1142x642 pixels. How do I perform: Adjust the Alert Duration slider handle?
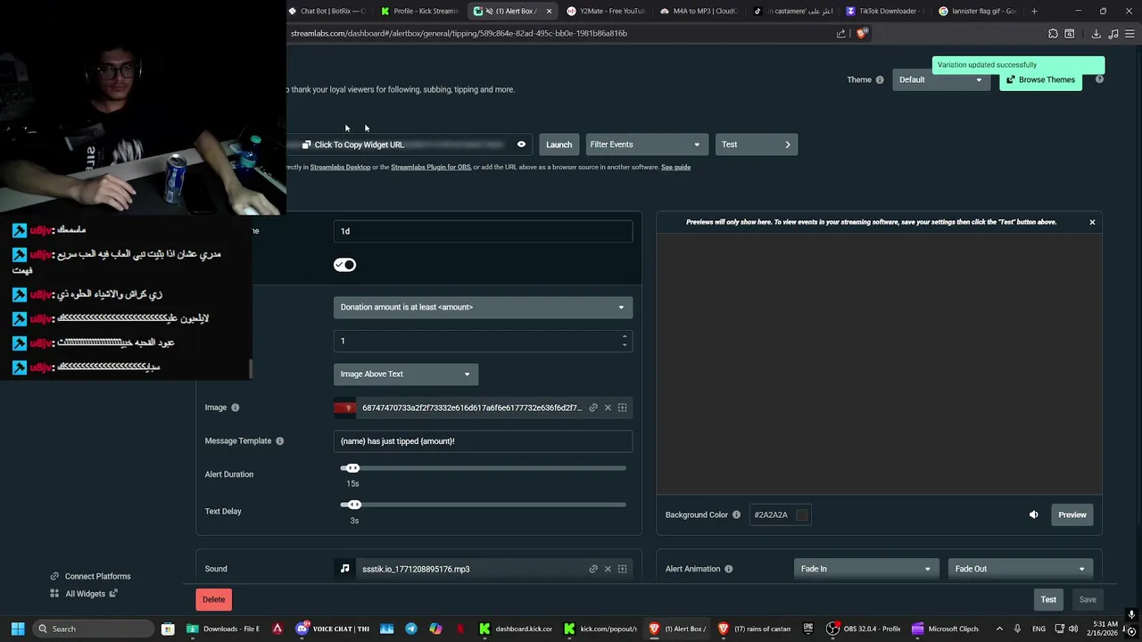tap(352, 468)
